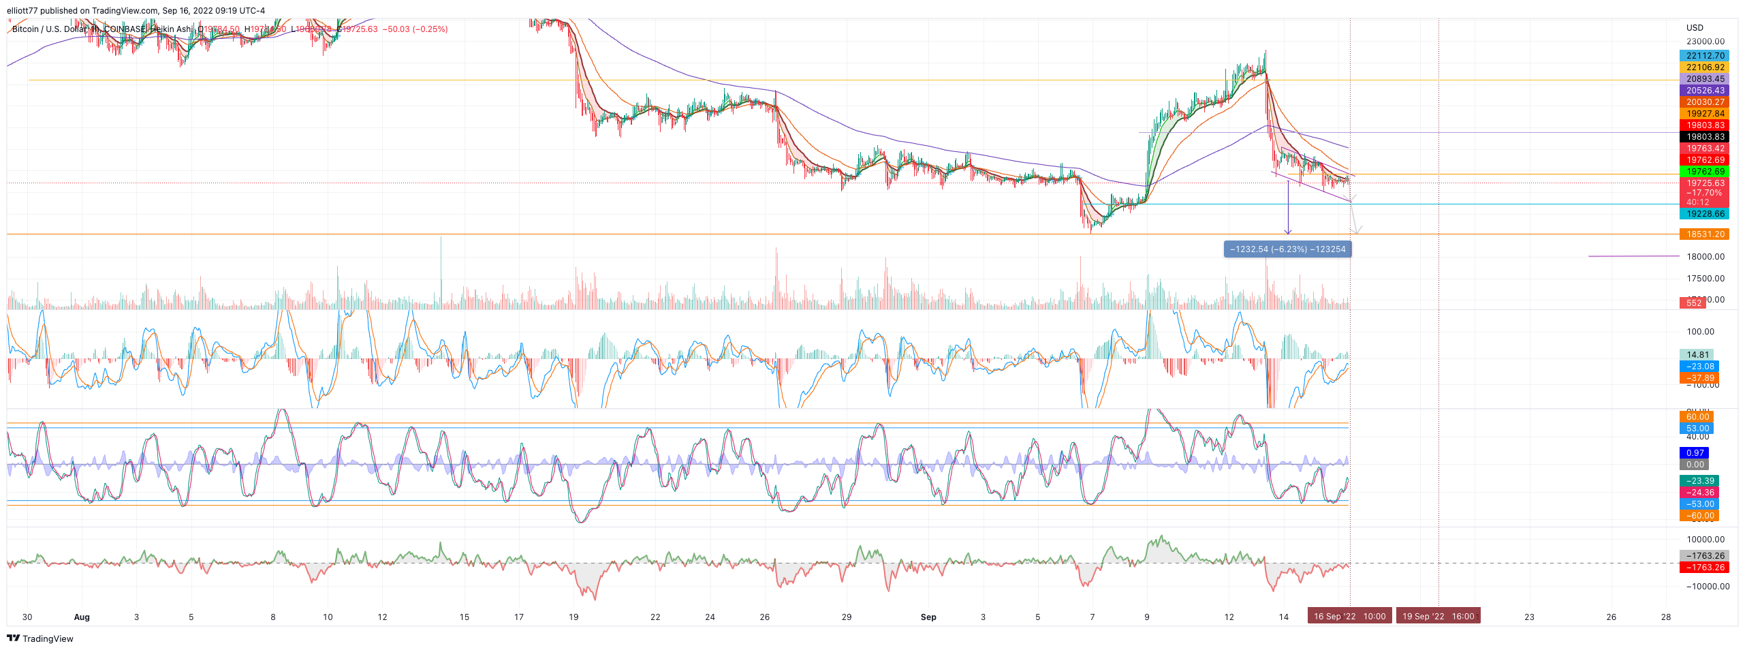Select the 23 date on the time axis
Screen dimensions: 1745x650
click(x=1529, y=617)
